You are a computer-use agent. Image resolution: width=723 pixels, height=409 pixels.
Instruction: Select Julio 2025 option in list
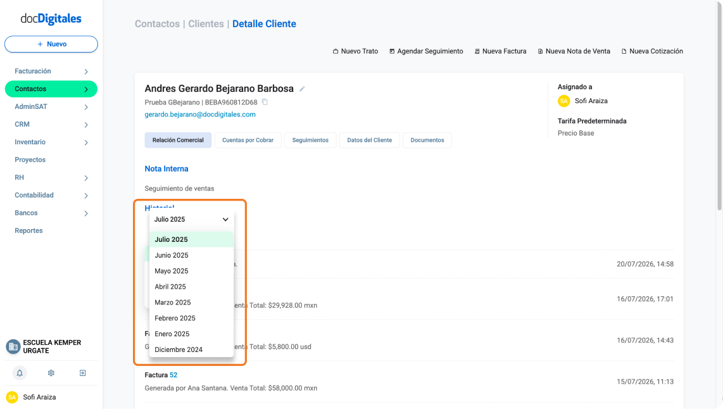[x=191, y=239]
